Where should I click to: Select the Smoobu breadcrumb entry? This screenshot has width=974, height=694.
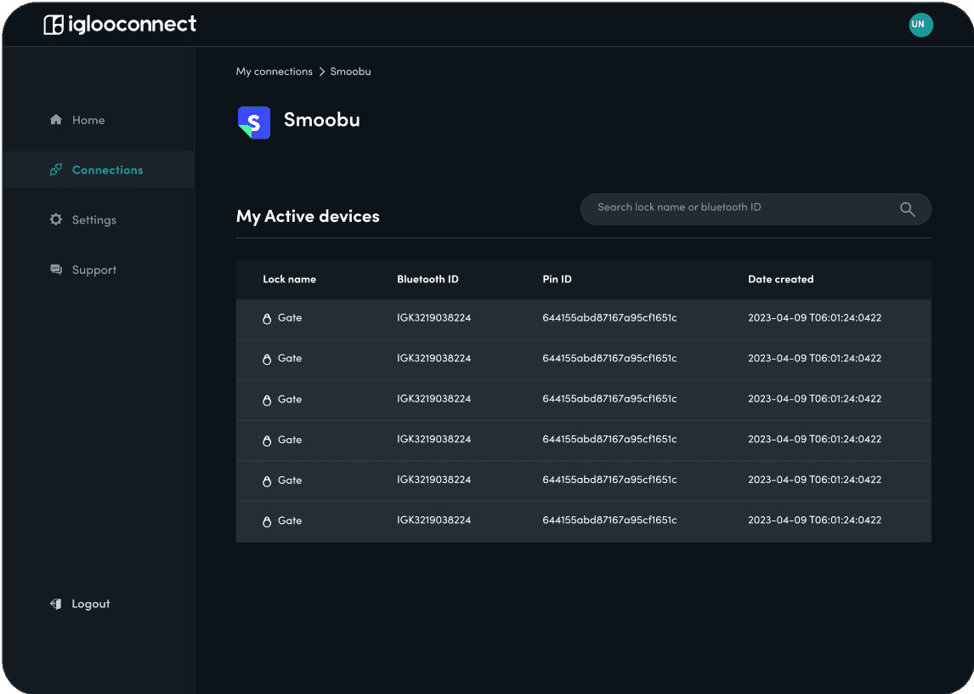[350, 71]
